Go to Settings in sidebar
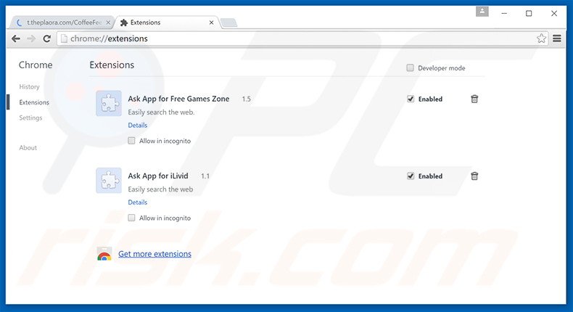 coord(30,118)
